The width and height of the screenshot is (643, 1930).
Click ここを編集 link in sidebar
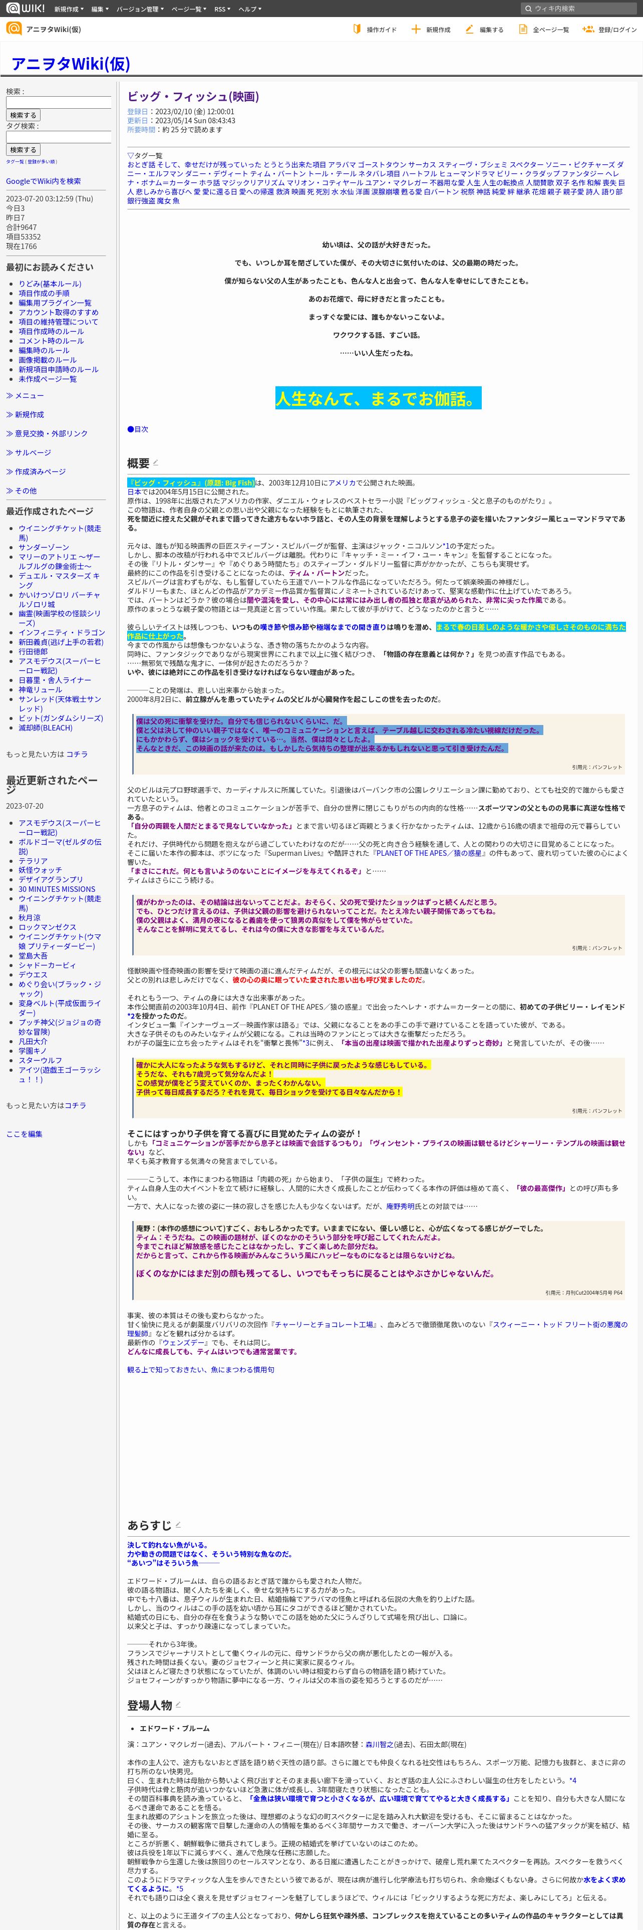point(24,1134)
